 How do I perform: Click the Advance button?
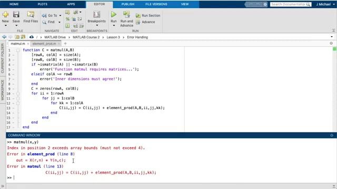(x=145, y=22)
